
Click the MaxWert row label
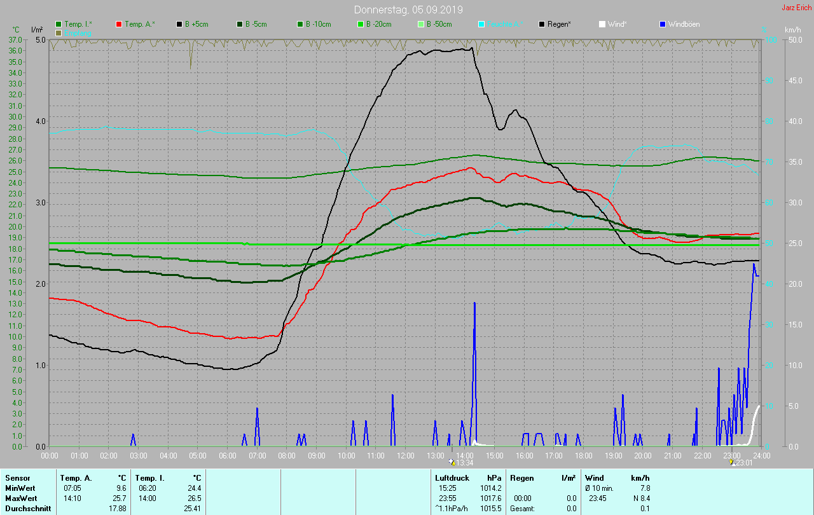pyautogui.click(x=20, y=498)
